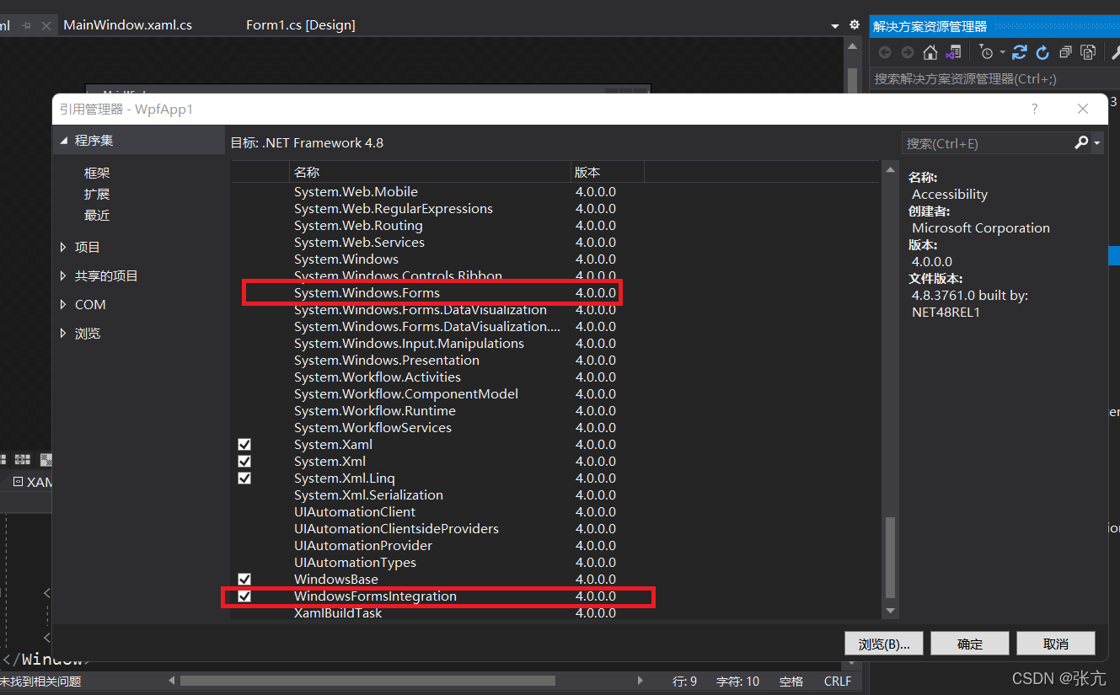
Task: Toggle the WindowsFormsIntegration checkbox
Action: (x=244, y=596)
